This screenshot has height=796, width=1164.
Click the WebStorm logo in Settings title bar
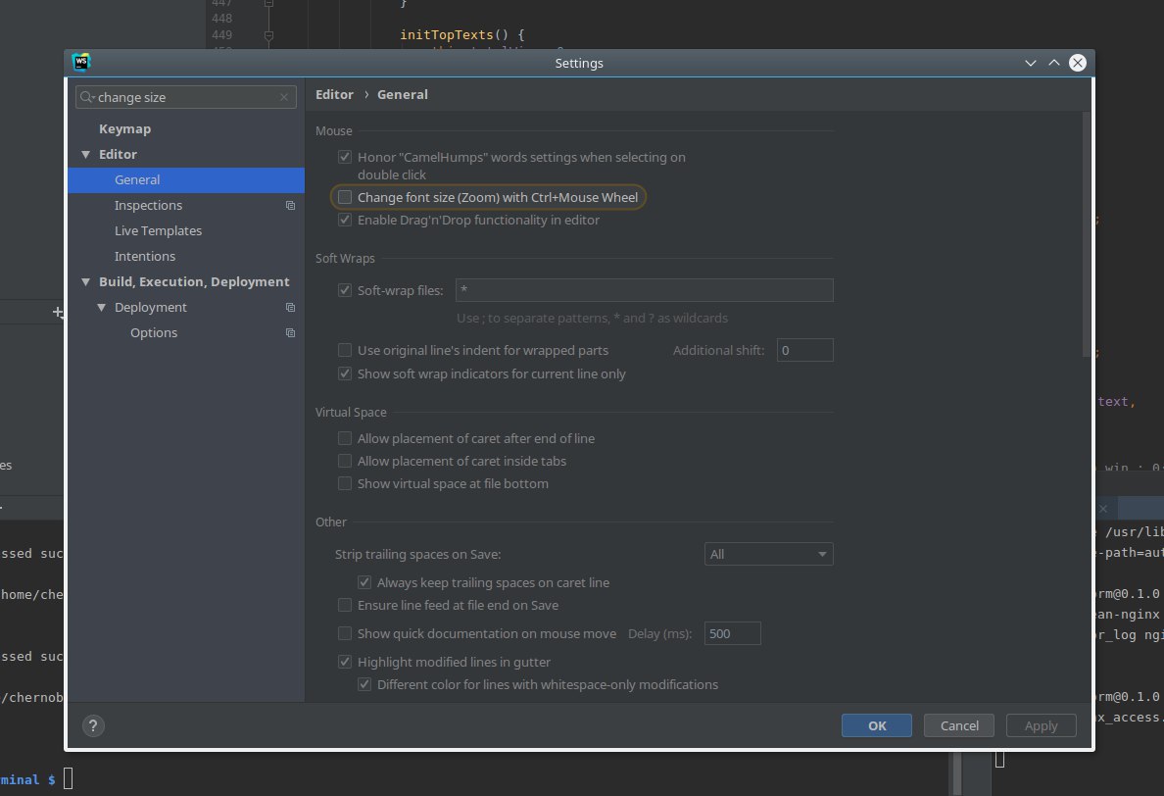(81, 62)
